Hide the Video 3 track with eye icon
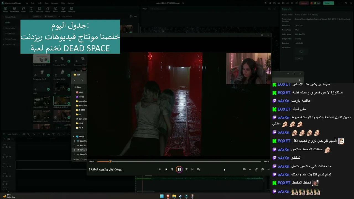The image size is (354, 199). 10,157
